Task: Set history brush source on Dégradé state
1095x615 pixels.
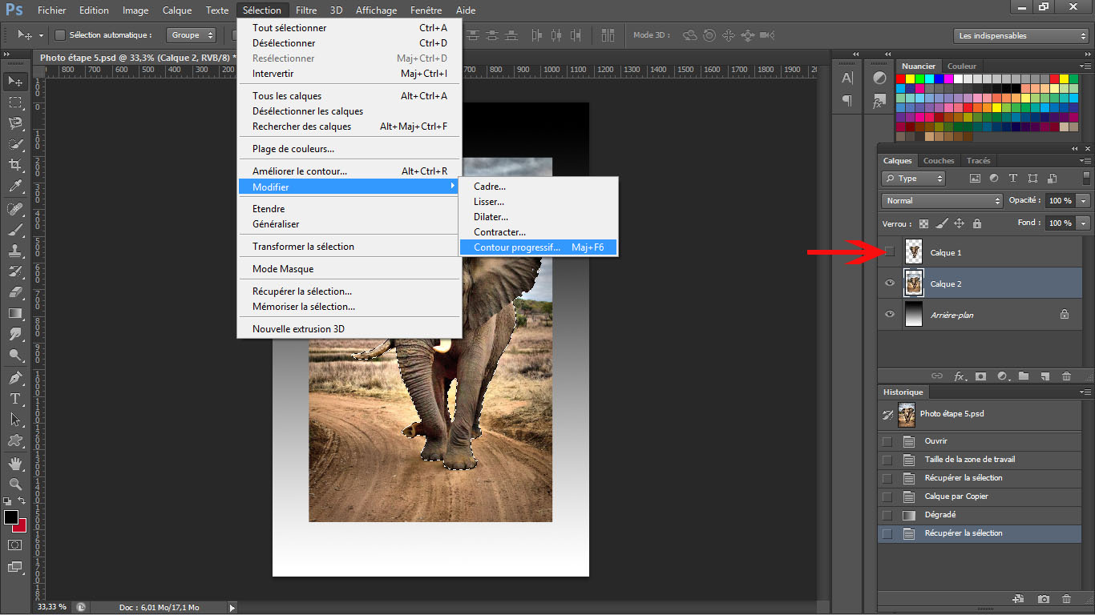Action: point(887,515)
